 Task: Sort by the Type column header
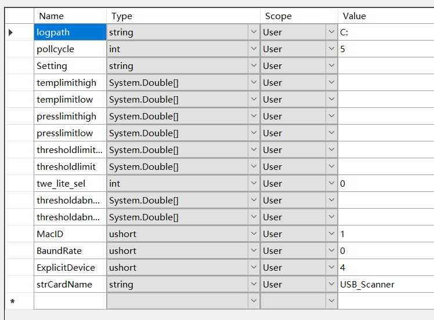click(x=183, y=16)
